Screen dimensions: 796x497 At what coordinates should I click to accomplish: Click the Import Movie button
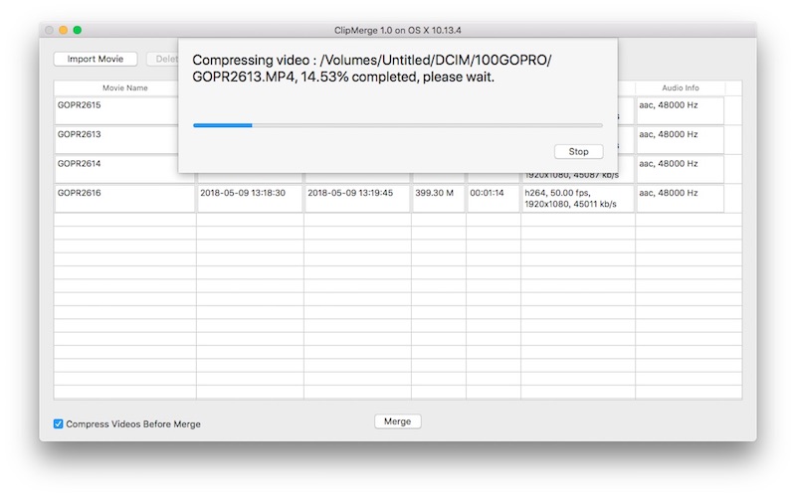pyautogui.click(x=96, y=59)
